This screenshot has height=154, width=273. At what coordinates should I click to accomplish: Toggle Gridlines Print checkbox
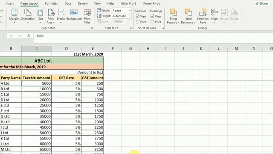[x=137, y=22]
